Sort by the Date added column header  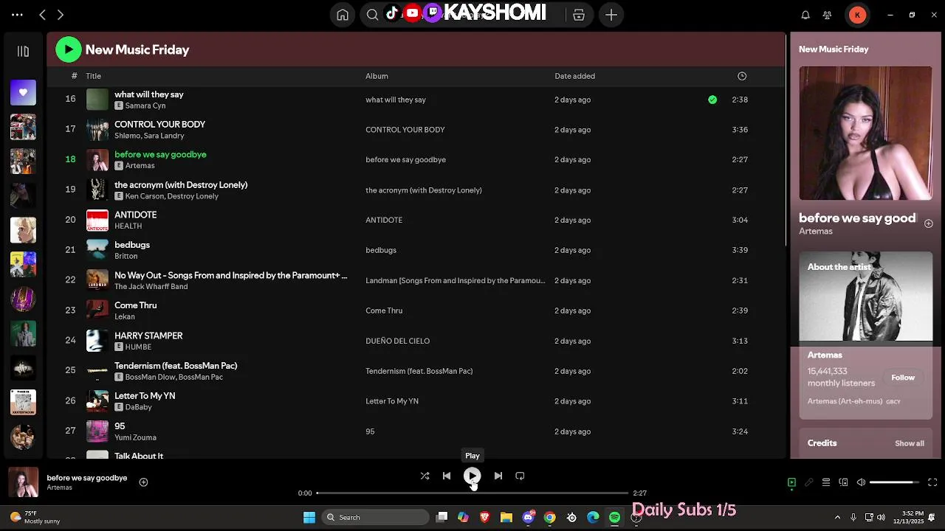click(574, 76)
